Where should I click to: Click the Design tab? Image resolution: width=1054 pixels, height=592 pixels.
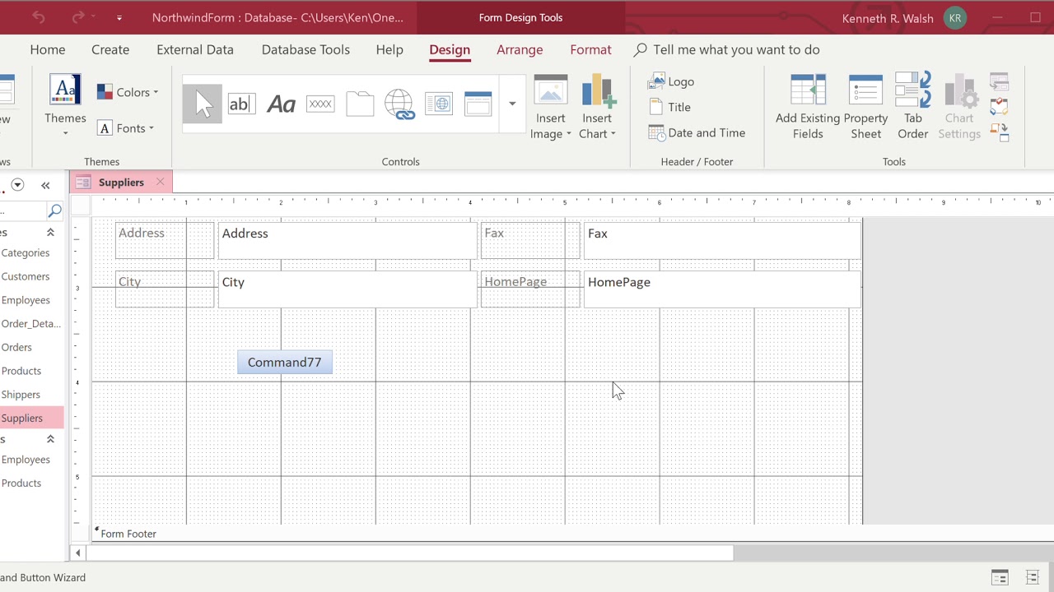point(450,49)
